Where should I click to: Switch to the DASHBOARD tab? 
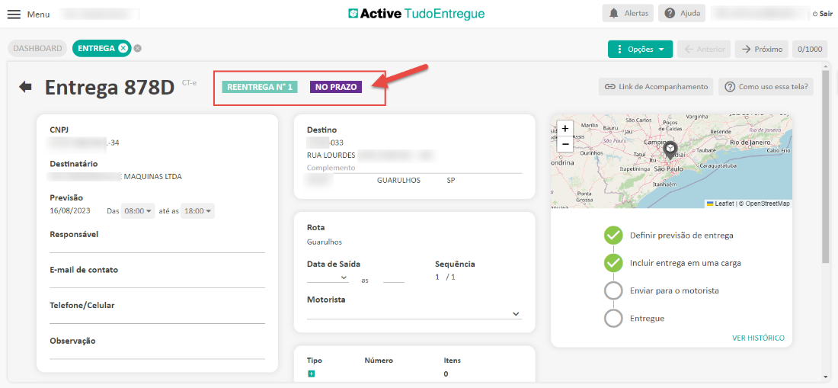click(38, 48)
